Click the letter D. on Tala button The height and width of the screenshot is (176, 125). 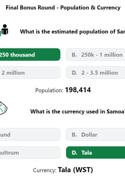[74, 153]
